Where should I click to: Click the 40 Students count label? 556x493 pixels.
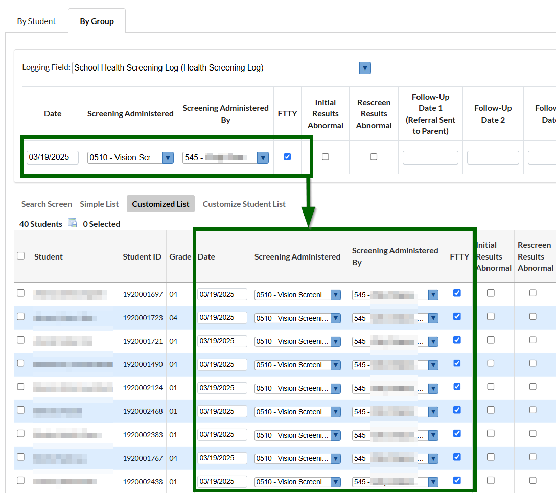point(41,224)
